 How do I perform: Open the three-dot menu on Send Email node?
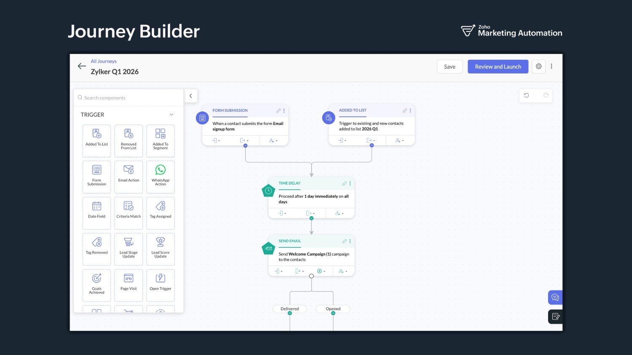point(349,241)
